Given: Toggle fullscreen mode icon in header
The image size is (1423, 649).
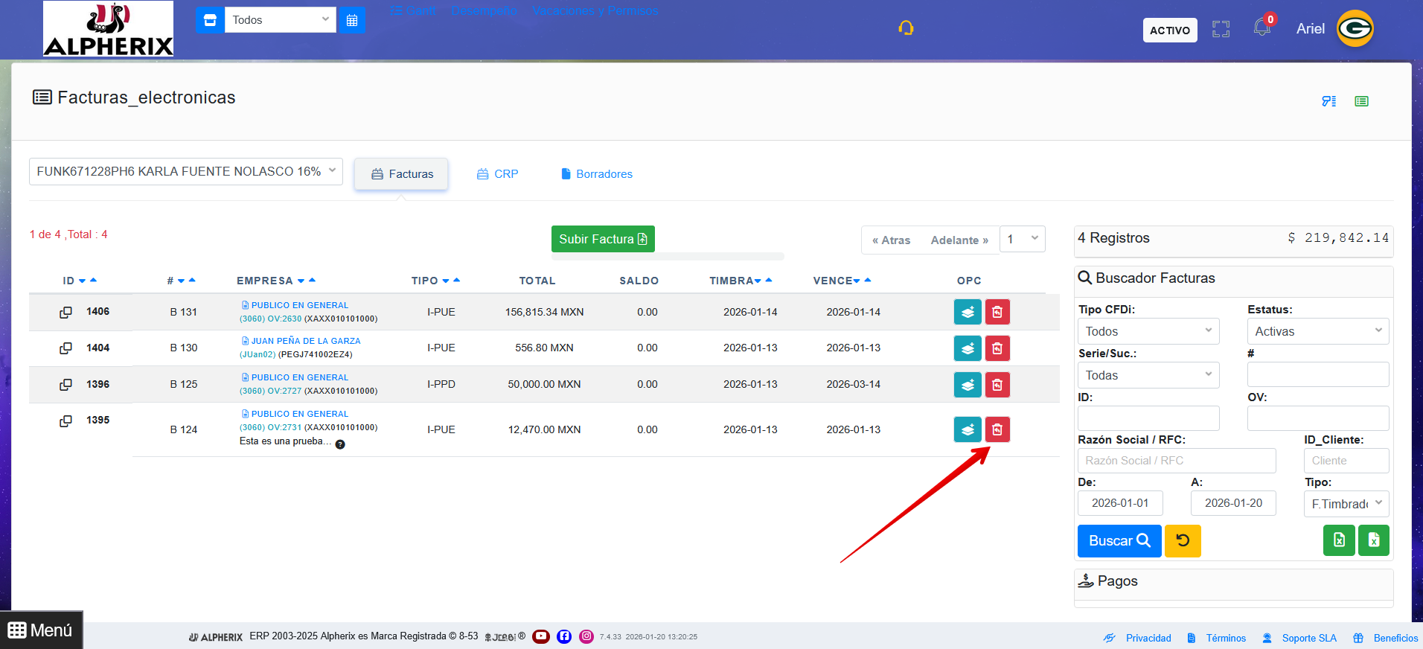Looking at the screenshot, I should coord(1221,29).
